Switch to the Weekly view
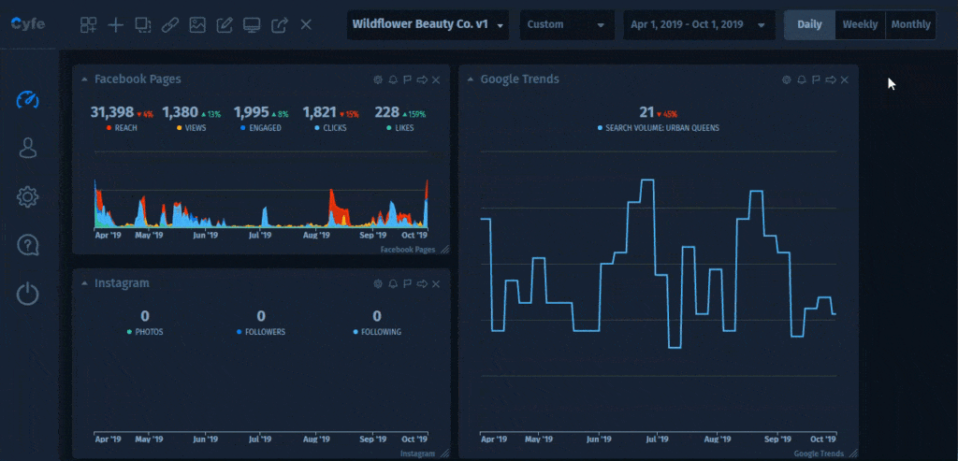This screenshot has height=461, width=958. pos(861,25)
